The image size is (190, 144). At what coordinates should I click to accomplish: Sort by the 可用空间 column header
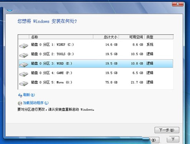point(132,37)
